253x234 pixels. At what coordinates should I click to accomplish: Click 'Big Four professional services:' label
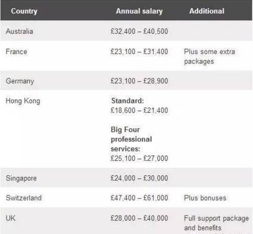(x=132, y=139)
